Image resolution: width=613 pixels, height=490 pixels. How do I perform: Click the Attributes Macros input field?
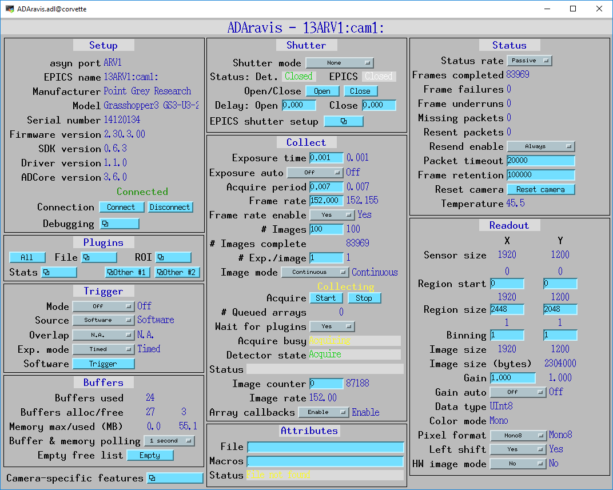(x=325, y=461)
